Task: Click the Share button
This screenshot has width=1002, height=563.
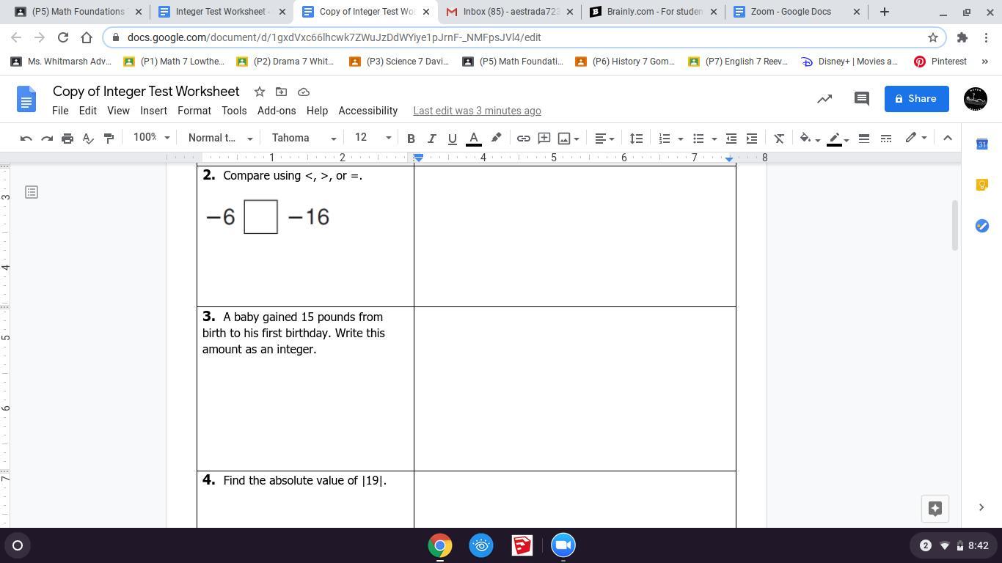Action: 917,98
